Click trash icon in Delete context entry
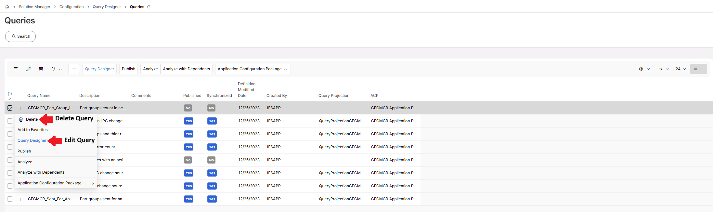This screenshot has height=212, width=713. click(21, 119)
